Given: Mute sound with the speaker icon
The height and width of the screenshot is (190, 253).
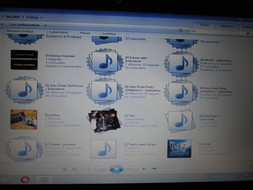Looking at the screenshot, I should coord(144,169).
